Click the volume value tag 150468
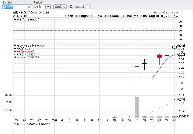Image resolution: width=193 pixels, height=134 pixels. pyautogui.click(x=183, y=116)
